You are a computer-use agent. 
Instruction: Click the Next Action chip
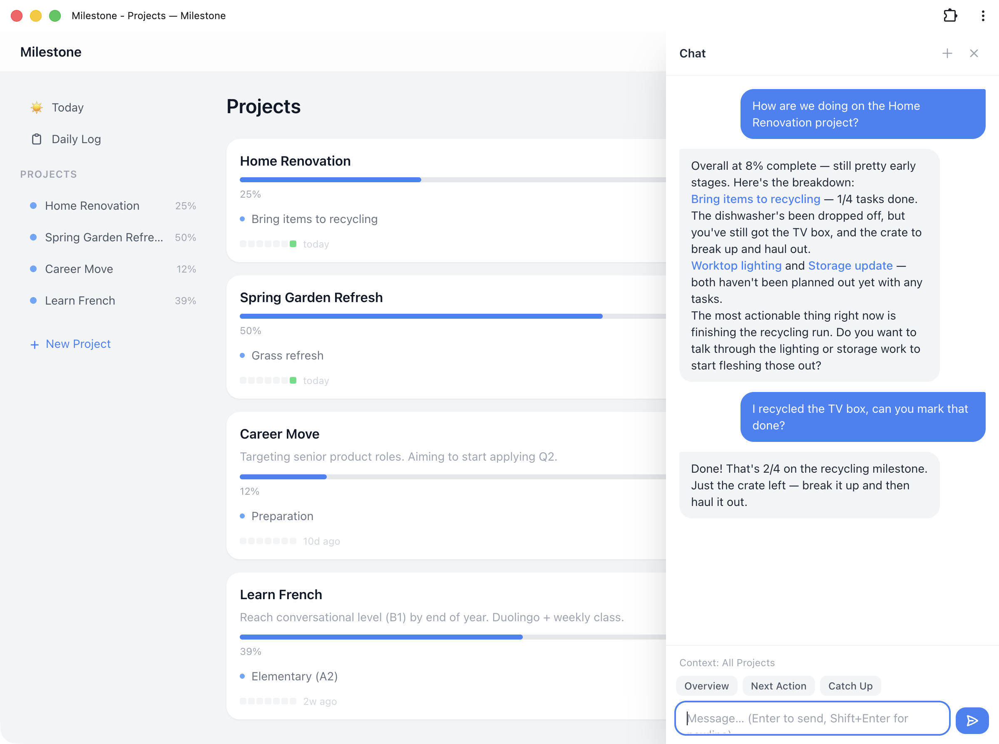(x=778, y=685)
